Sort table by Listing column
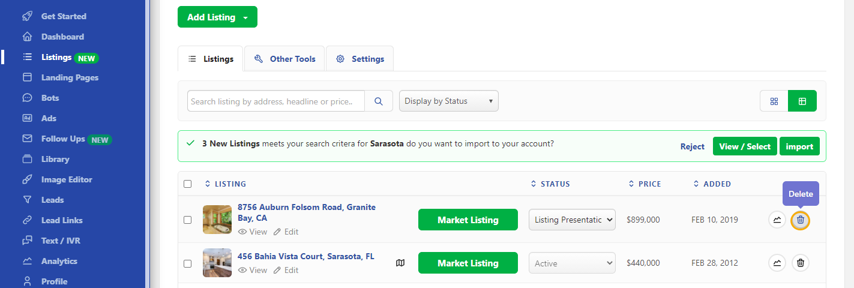 226,184
